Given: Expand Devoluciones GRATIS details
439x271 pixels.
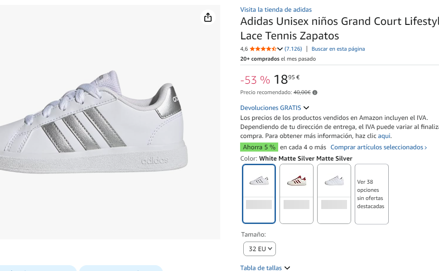Looking at the screenshot, I should 275,108.
